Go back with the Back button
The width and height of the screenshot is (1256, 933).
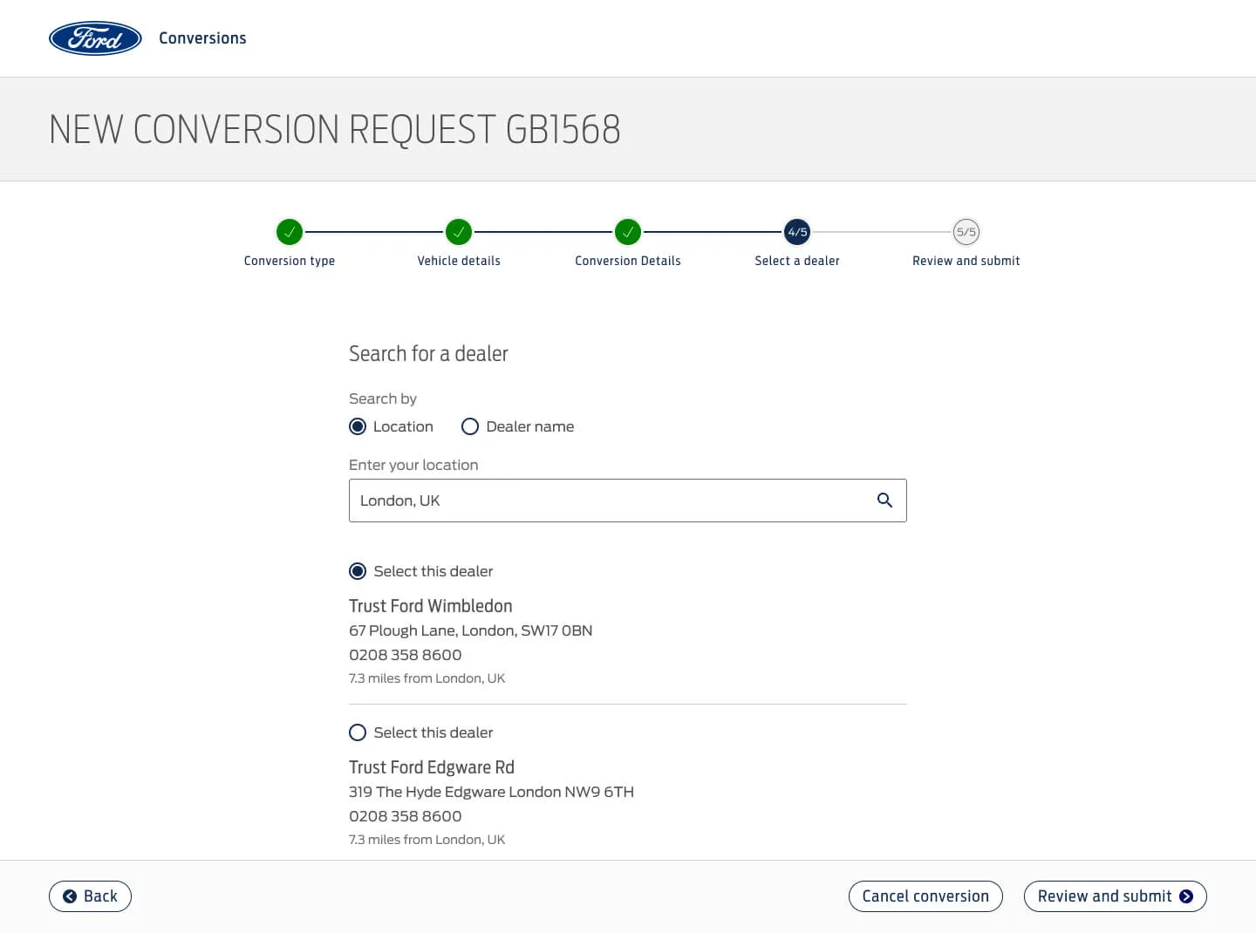[90, 896]
